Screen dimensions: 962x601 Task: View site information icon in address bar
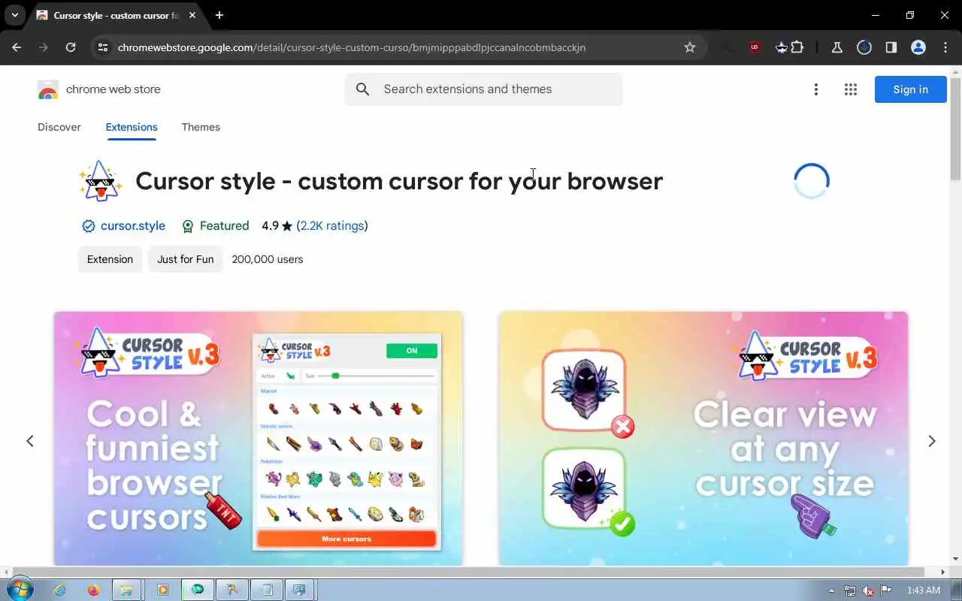[103, 47]
